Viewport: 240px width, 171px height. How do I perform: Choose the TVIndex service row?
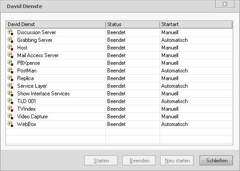coord(119,109)
